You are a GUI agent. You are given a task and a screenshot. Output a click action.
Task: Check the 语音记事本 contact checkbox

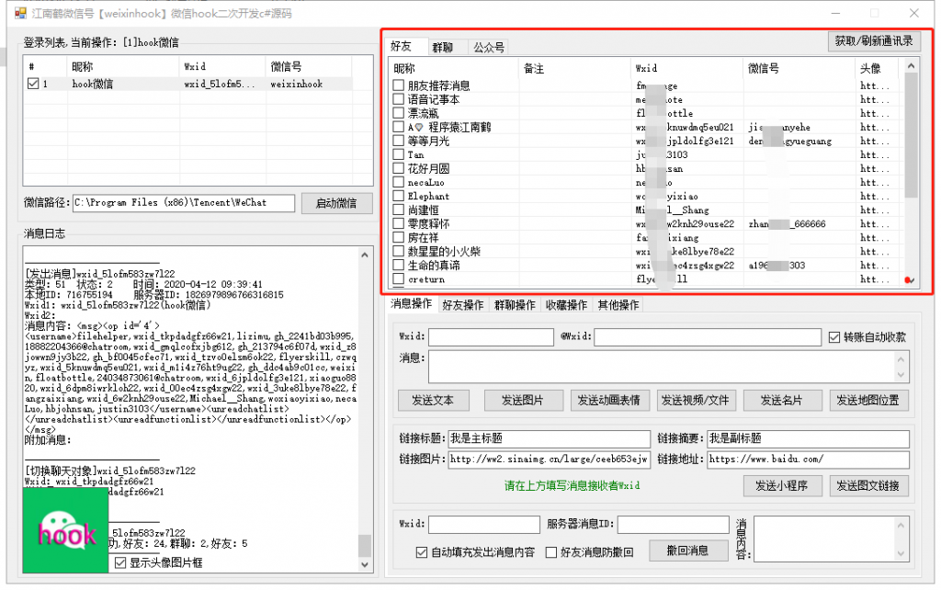pyautogui.click(x=398, y=99)
